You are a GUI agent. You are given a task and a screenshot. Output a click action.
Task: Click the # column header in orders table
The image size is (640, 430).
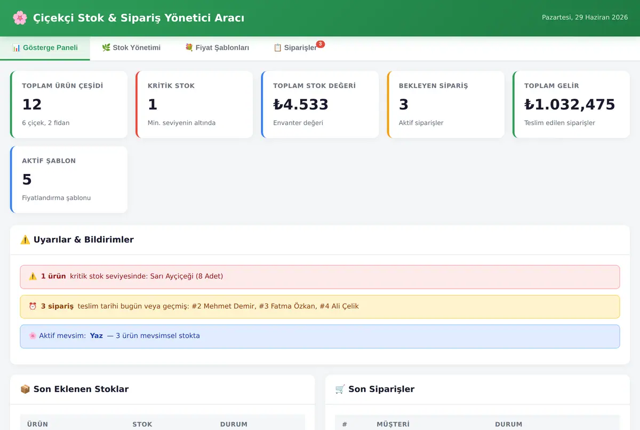point(345,424)
